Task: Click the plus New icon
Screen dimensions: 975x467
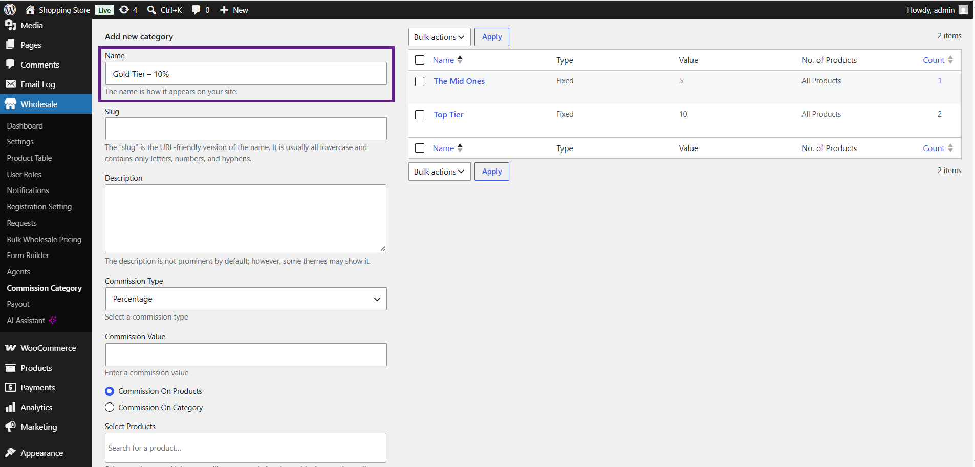Action: pyautogui.click(x=224, y=10)
